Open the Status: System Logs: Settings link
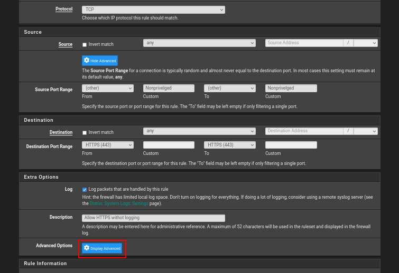 (x=118, y=203)
